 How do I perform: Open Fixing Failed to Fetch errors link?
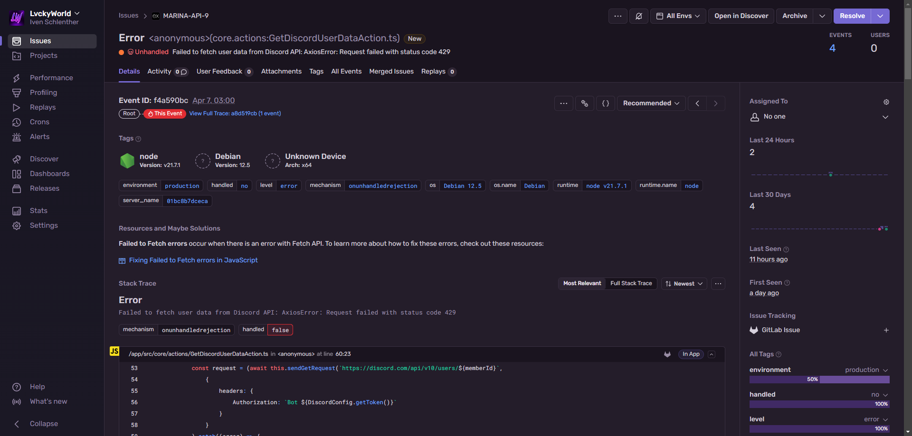[x=193, y=260]
